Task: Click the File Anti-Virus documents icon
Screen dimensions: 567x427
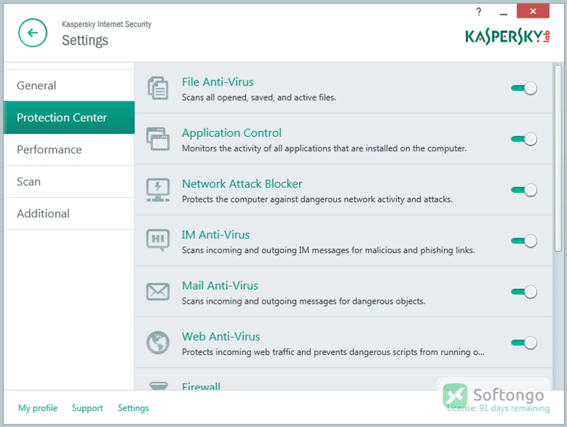Action: (x=158, y=88)
